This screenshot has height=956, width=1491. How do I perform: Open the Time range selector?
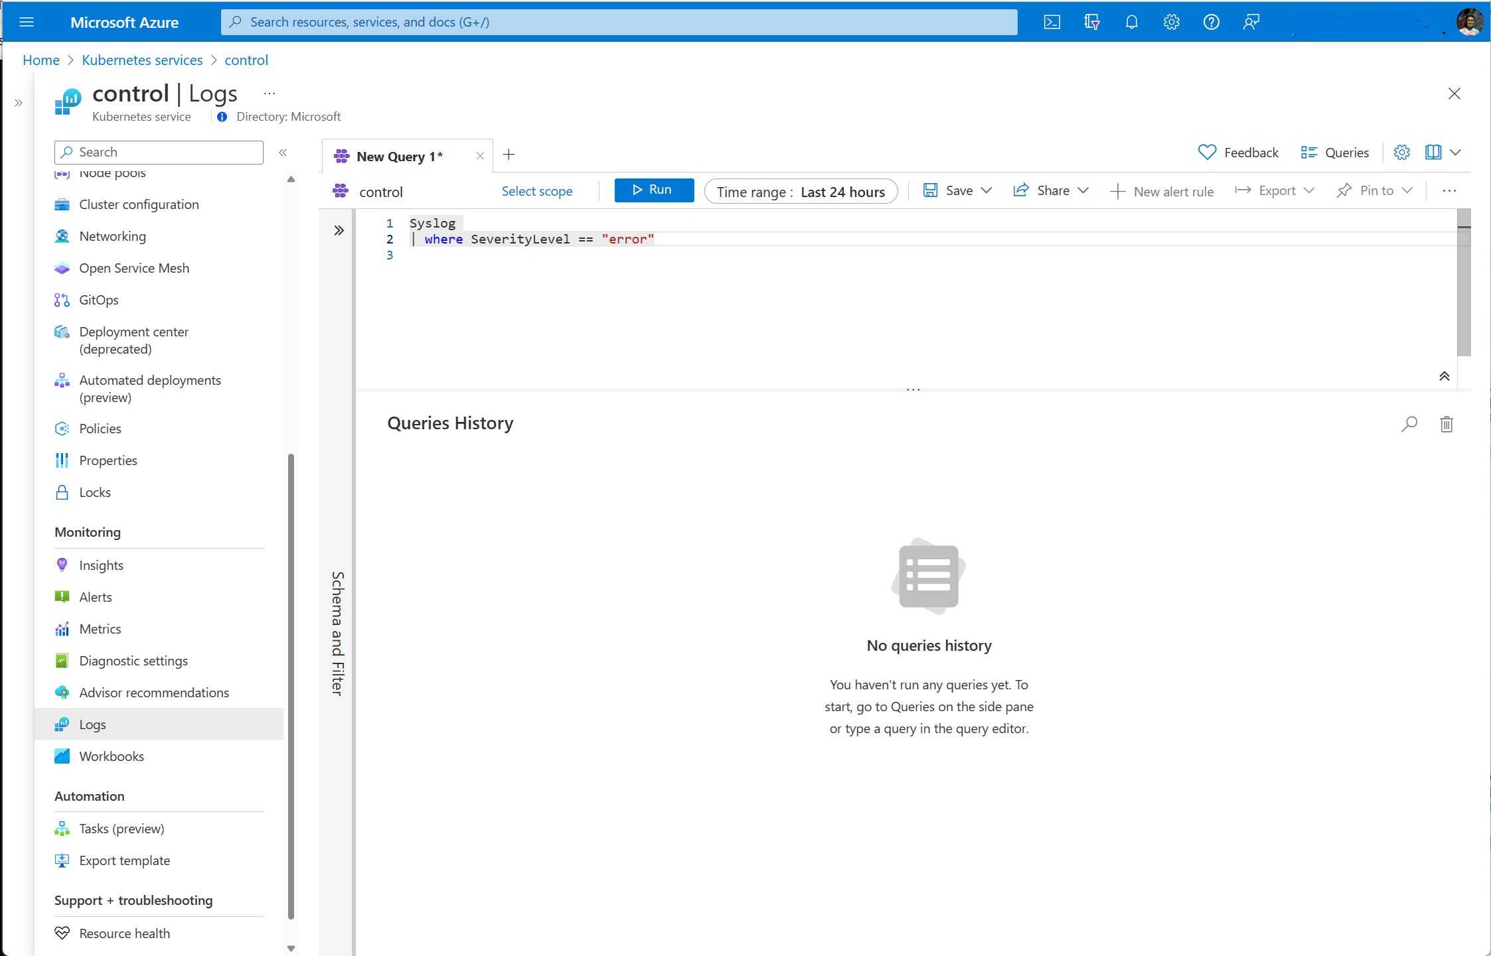click(801, 192)
